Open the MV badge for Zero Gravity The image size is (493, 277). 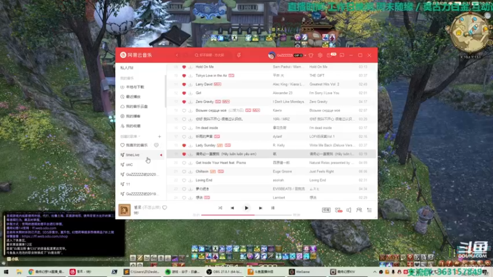point(226,102)
